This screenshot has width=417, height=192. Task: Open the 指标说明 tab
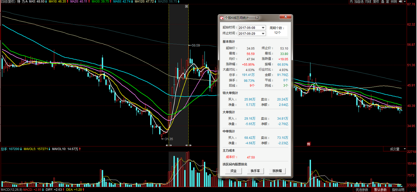398,190
